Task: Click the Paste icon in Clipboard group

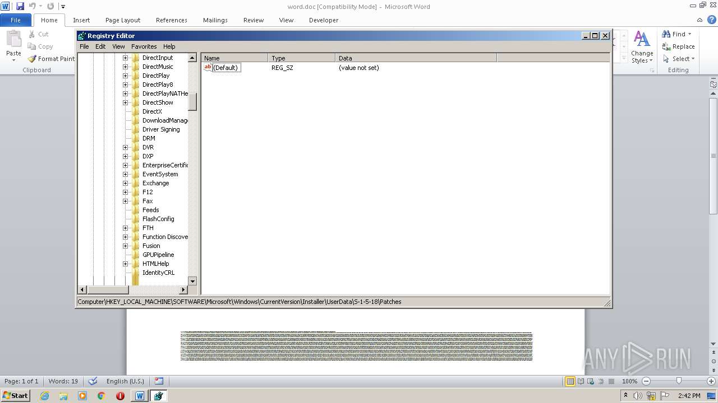Action: tap(13, 39)
